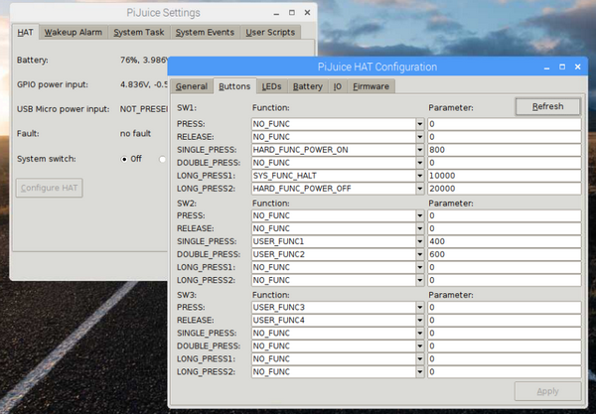The width and height of the screenshot is (596, 414).
Task: Select the HAT tab in PiJuice Settings
Action: 25,33
